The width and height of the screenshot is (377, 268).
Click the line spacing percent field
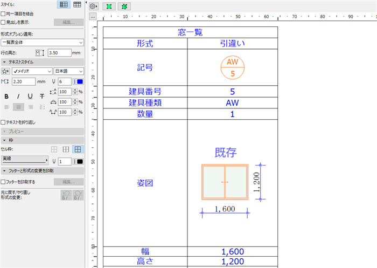click(65, 92)
